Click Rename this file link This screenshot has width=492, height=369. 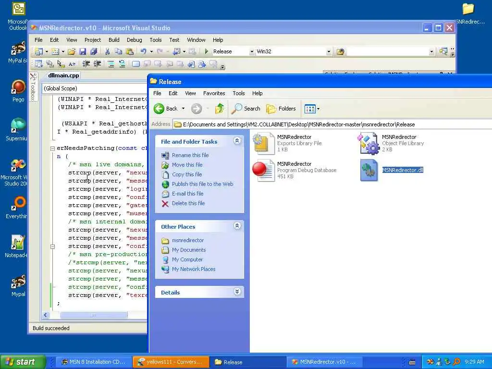pos(190,155)
